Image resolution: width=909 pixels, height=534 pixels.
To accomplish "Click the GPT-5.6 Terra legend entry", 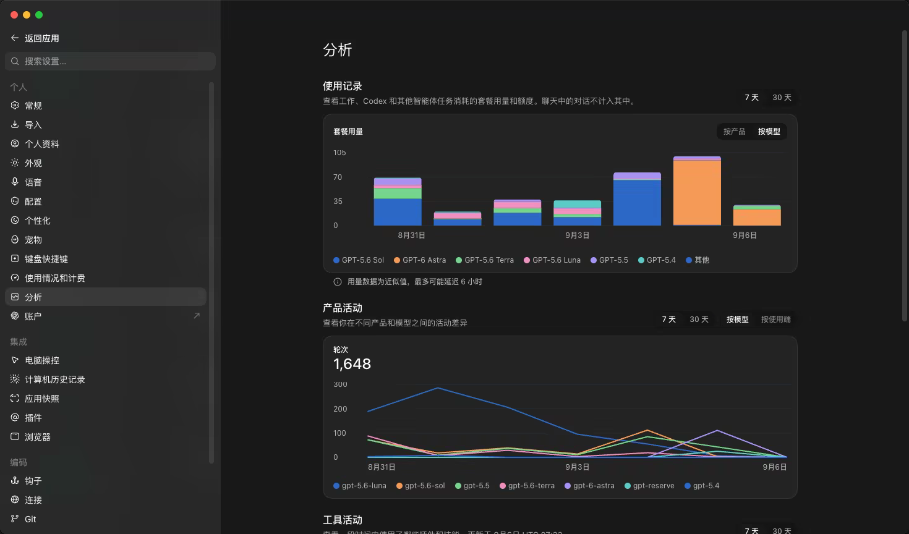I will pos(485,260).
